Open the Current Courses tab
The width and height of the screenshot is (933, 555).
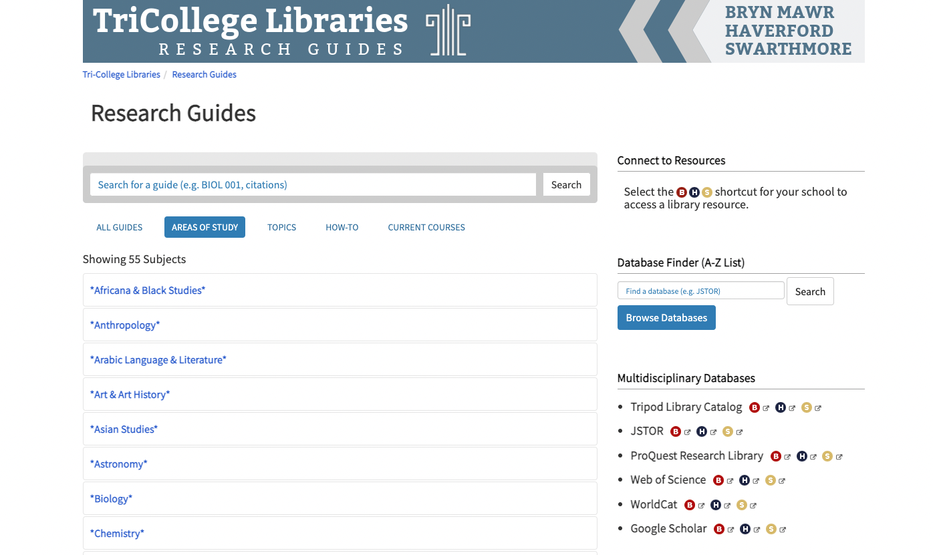coord(426,227)
